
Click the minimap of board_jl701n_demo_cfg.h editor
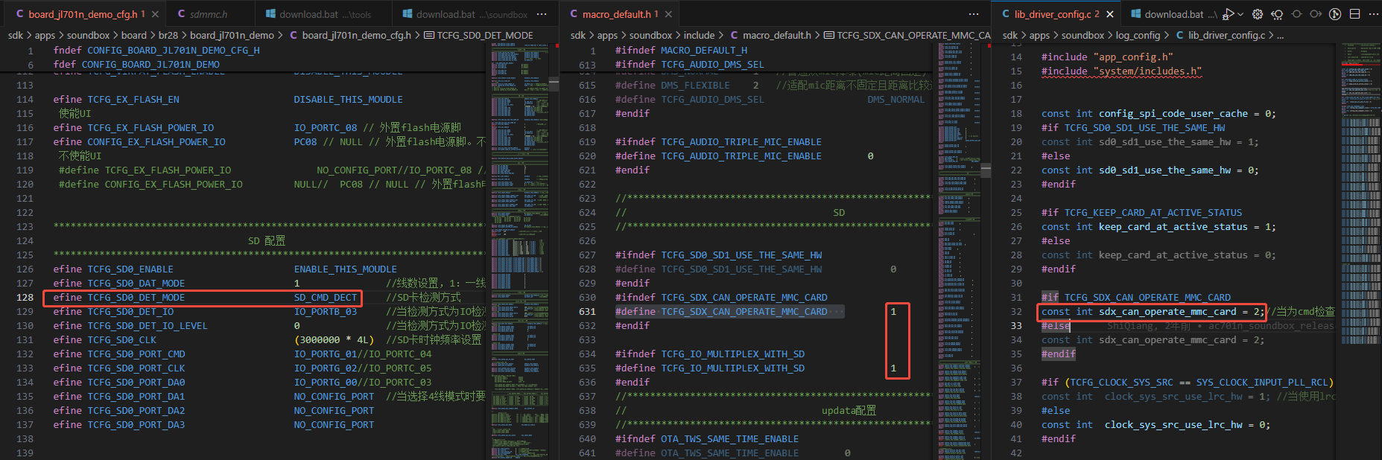[519, 251]
